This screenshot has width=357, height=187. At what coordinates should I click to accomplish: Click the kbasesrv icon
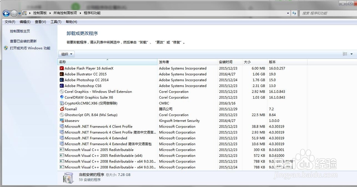[x=62, y=121]
